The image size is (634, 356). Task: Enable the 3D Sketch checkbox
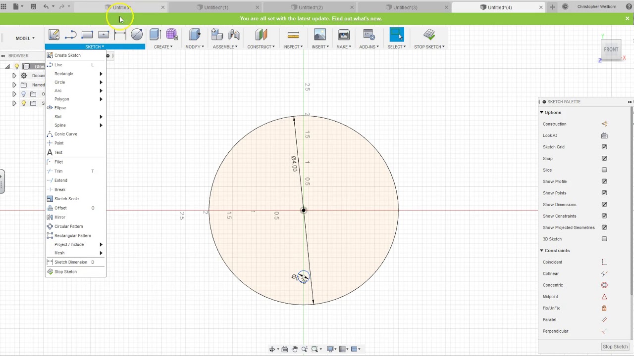(604, 239)
